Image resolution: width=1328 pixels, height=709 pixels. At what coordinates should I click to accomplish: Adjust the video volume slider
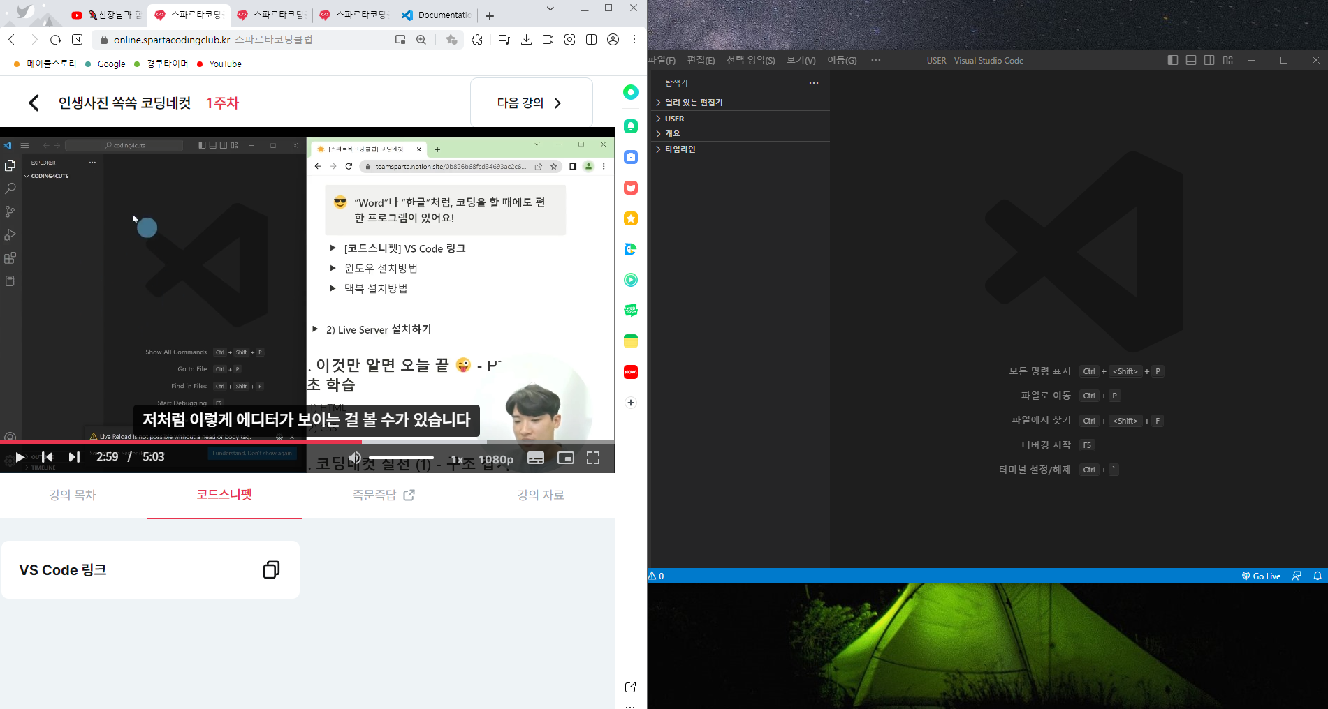(401, 458)
